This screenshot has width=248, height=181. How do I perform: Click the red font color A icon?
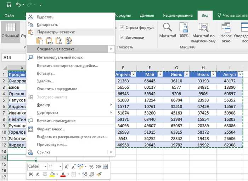[x=63, y=174]
